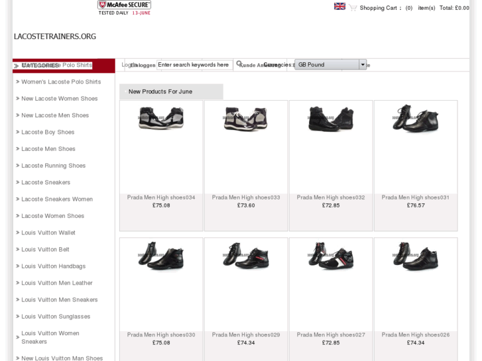
Task: Open Louis Vuitton Belt category
Action: [x=45, y=249]
